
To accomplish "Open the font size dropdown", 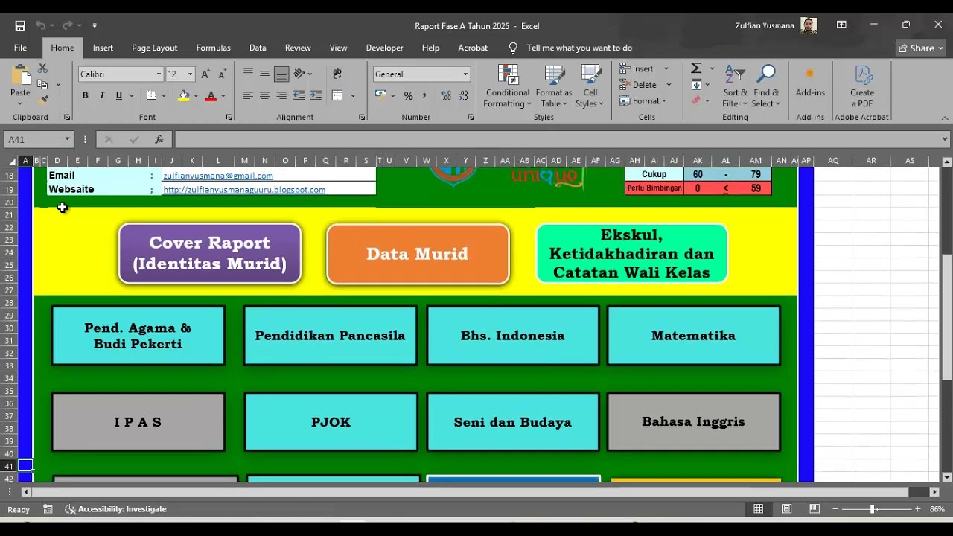I will 190,74.
